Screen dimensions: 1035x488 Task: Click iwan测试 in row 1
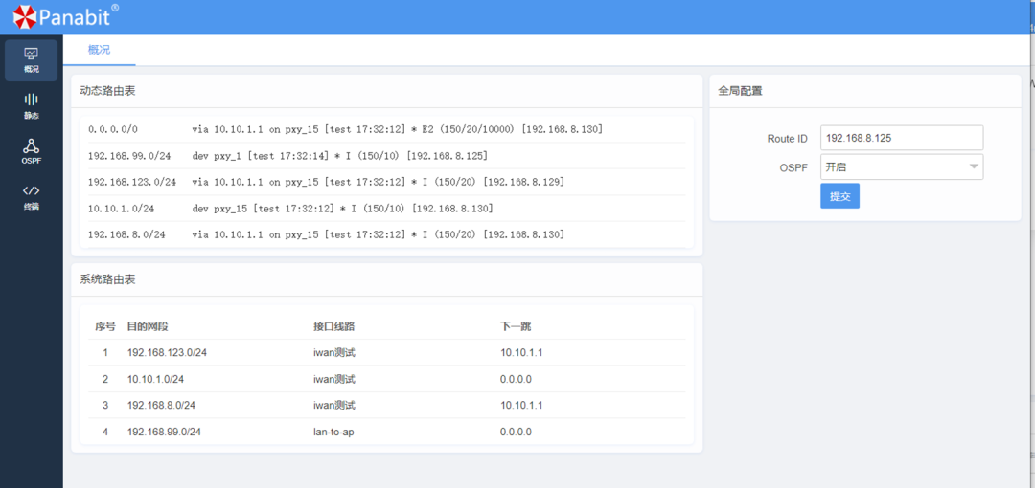334,353
